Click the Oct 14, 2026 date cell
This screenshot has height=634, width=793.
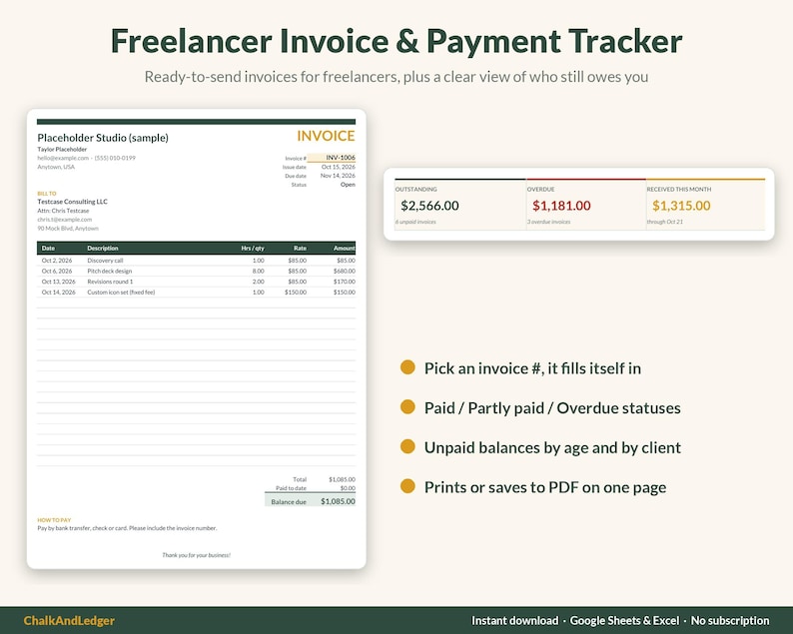tap(58, 293)
